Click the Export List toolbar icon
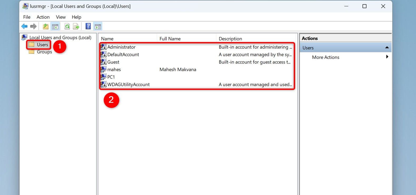 click(x=76, y=26)
